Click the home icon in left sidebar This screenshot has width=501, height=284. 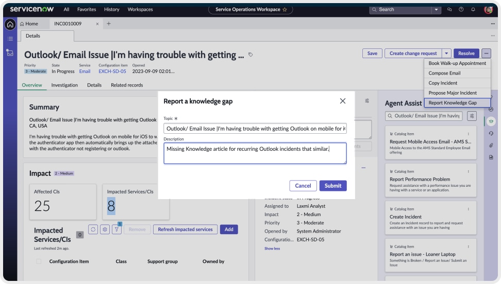point(9,25)
